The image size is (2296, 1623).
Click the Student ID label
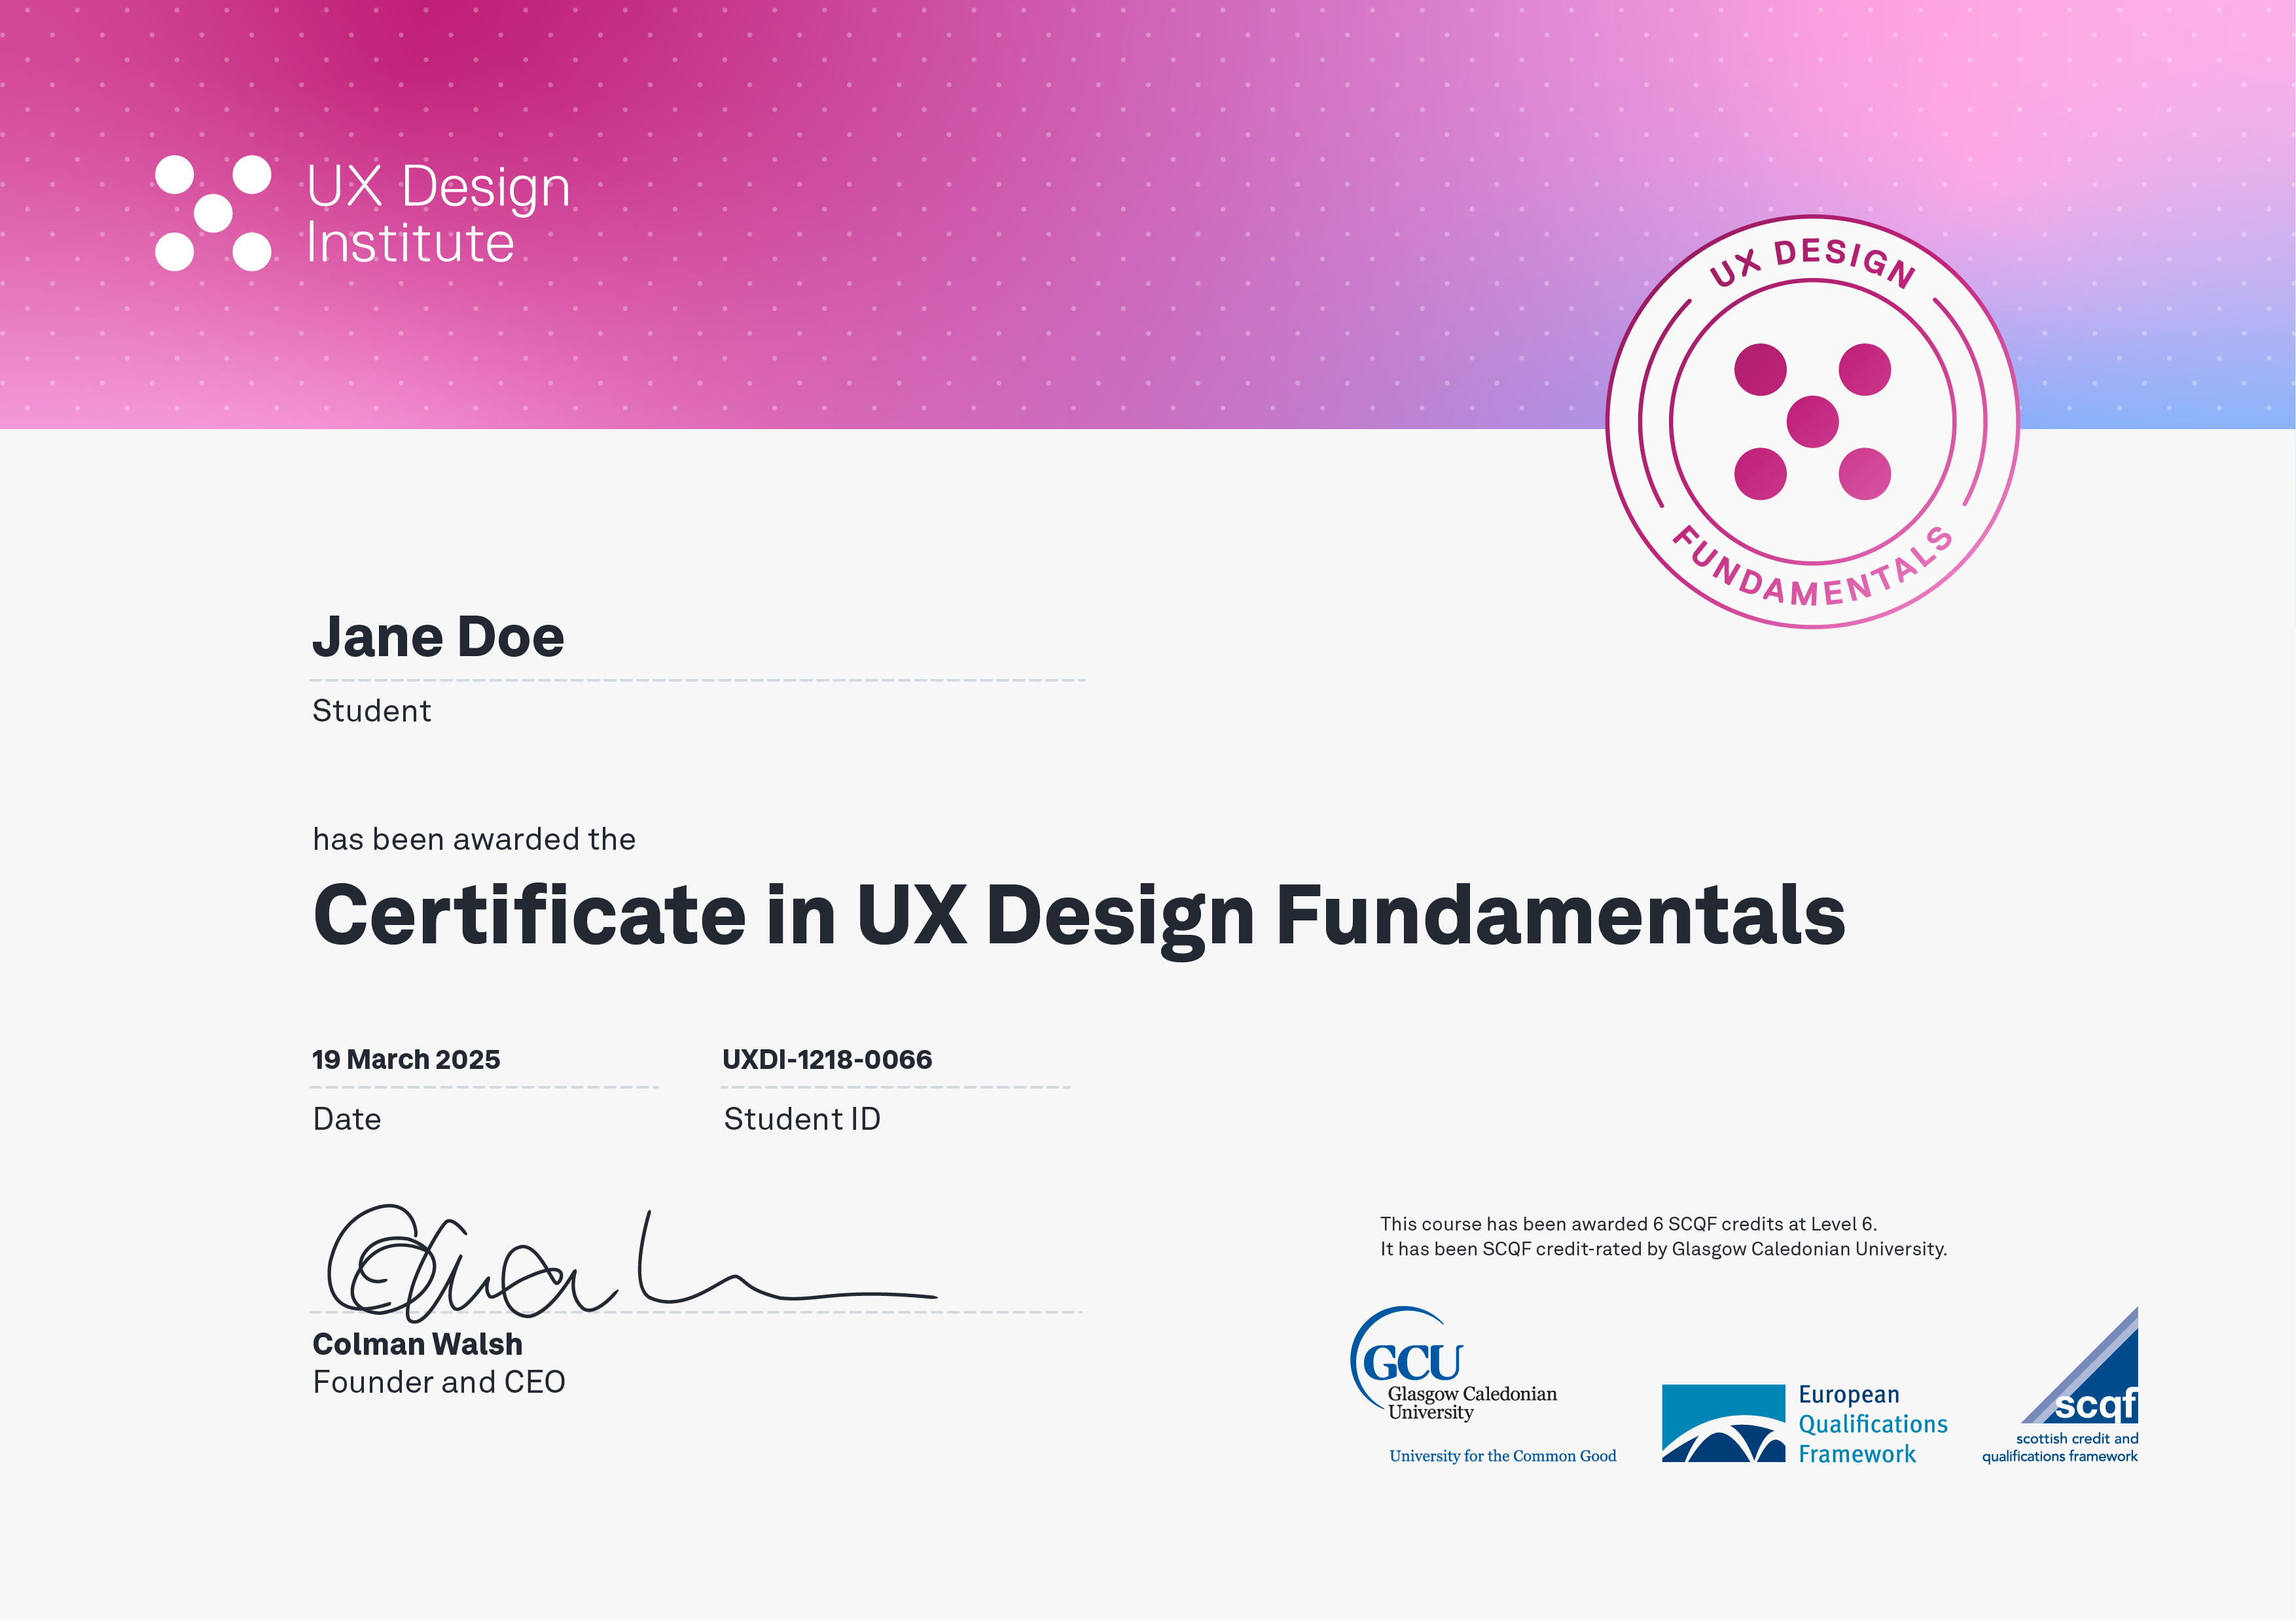(x=802, y=1119)
